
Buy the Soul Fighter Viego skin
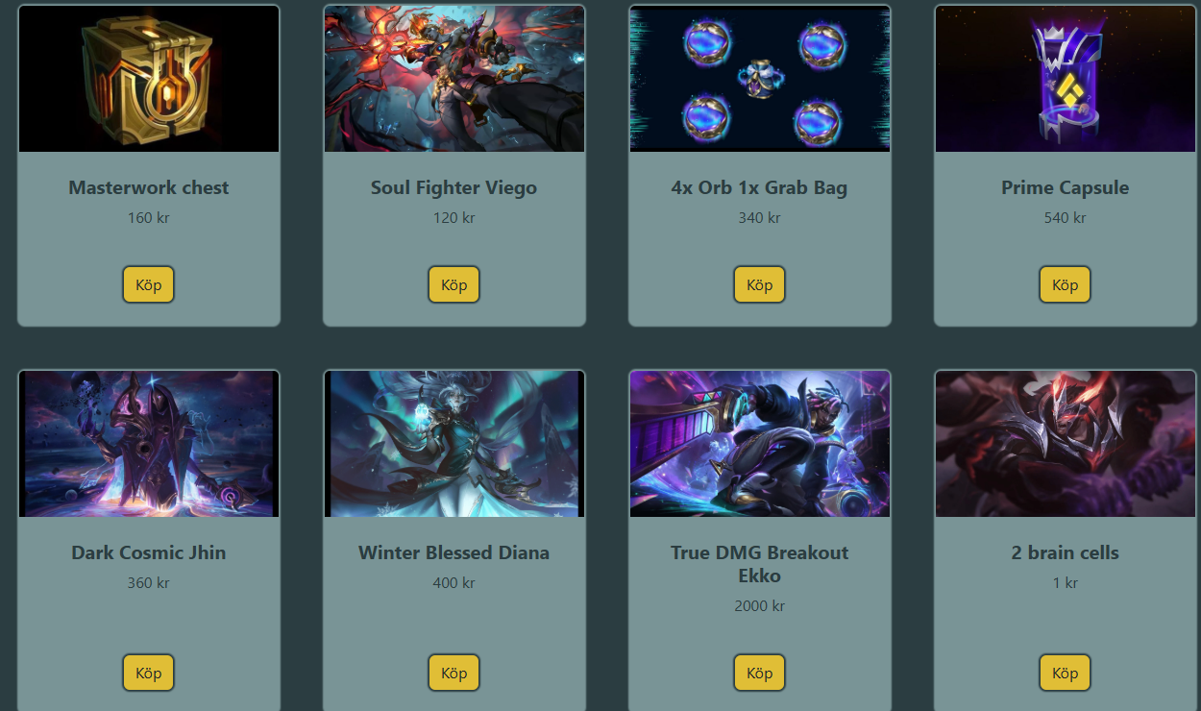click(454, 284)
